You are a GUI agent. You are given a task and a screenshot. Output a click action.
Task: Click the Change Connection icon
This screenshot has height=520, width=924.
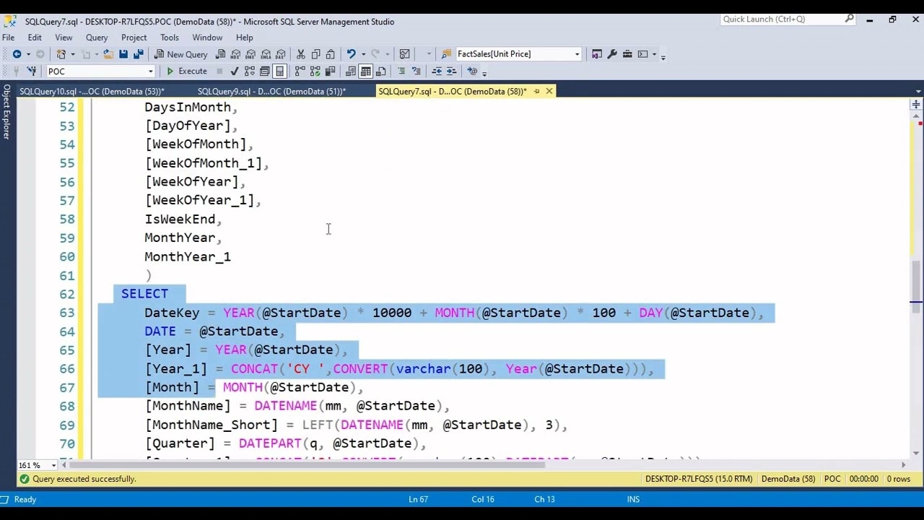32,71
